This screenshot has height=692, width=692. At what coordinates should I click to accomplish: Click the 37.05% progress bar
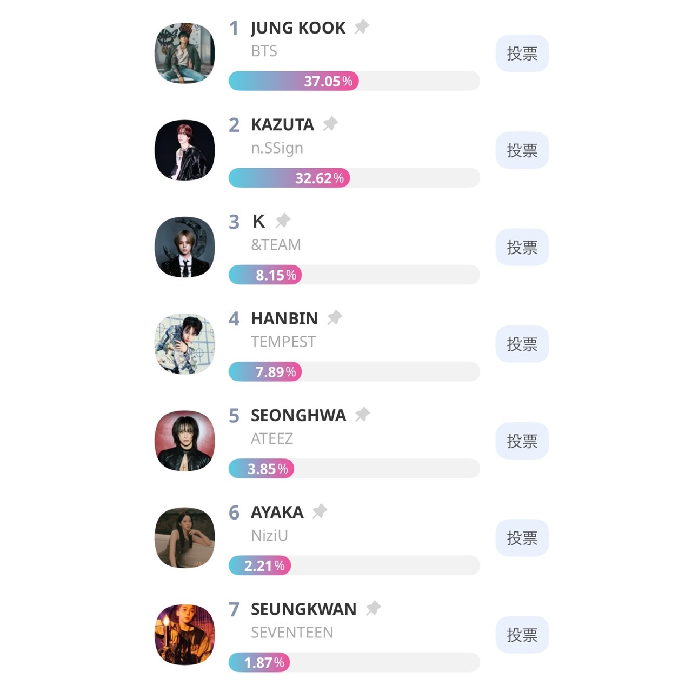[x=354, y=81]
